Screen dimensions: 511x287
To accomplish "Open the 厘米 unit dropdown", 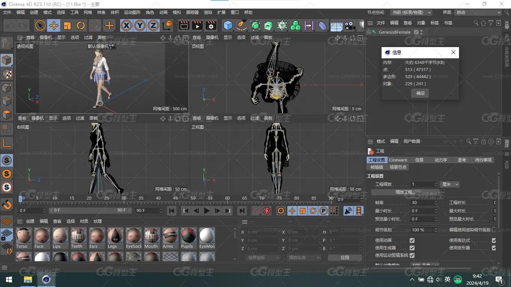I will [450, 184].
